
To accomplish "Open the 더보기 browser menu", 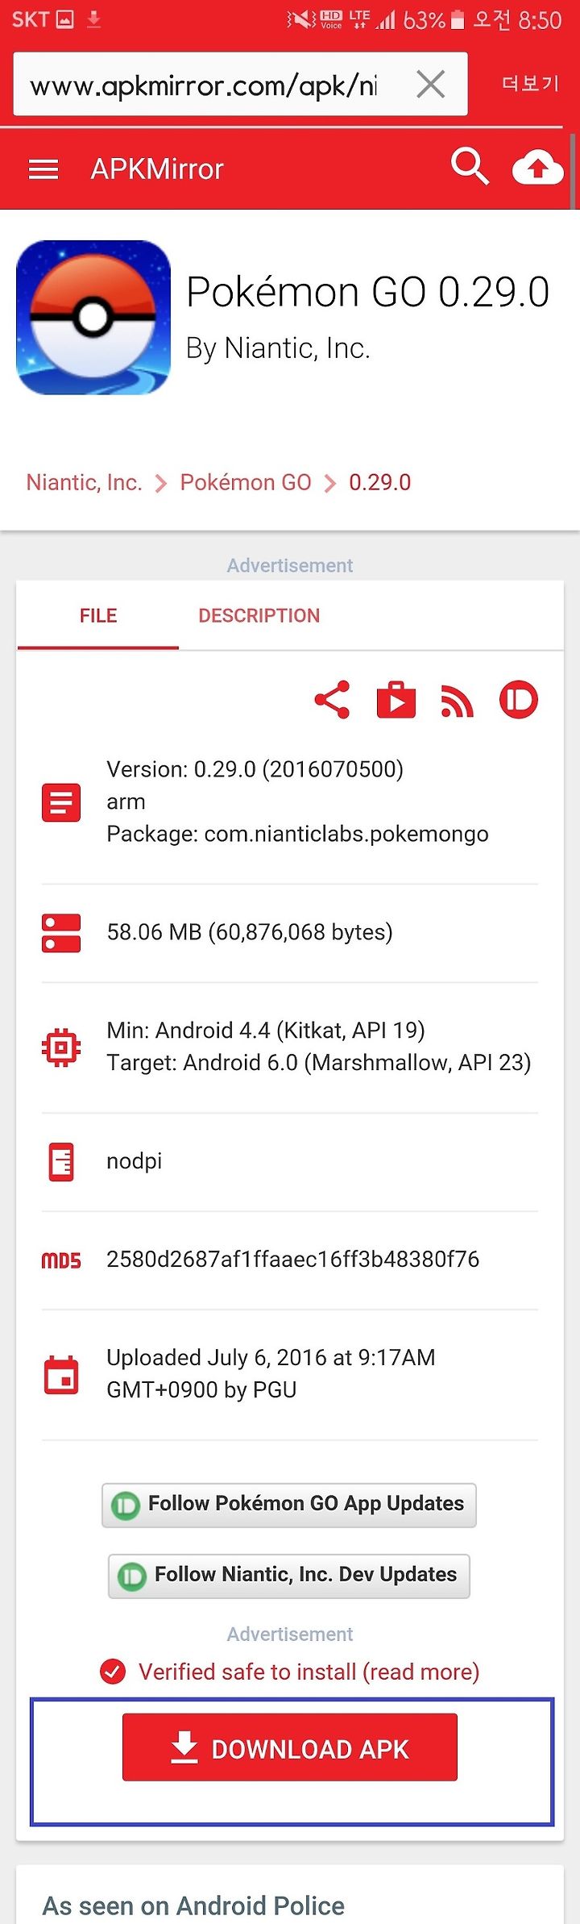I will tap(530, 83).
